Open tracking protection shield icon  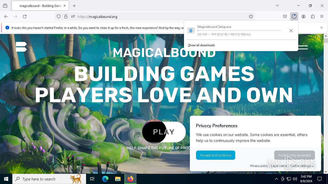[59, 17]
